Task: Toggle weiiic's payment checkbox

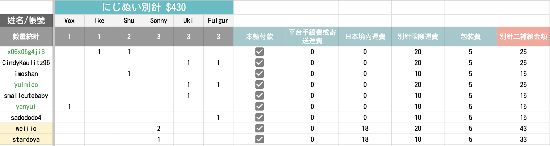Action: pyautogui.click(x=259, y=128)
